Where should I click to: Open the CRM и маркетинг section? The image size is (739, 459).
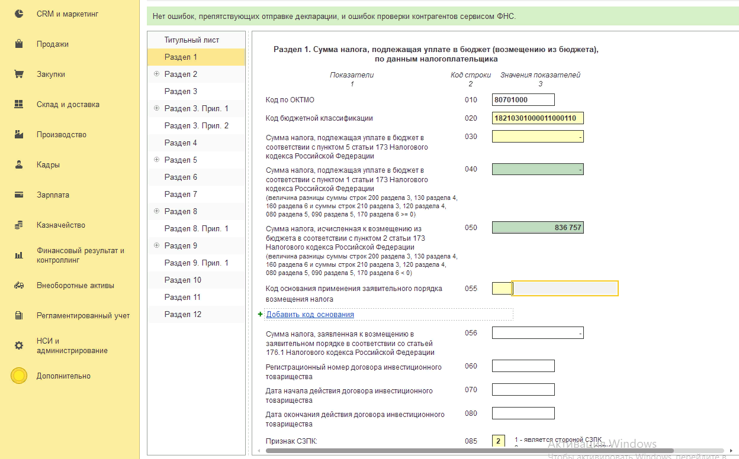tap(68, 14)
